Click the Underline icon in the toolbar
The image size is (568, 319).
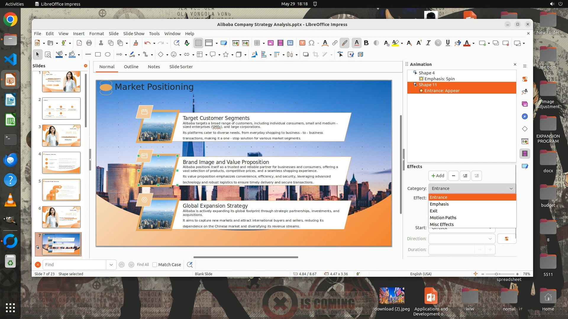click(448, 43)
